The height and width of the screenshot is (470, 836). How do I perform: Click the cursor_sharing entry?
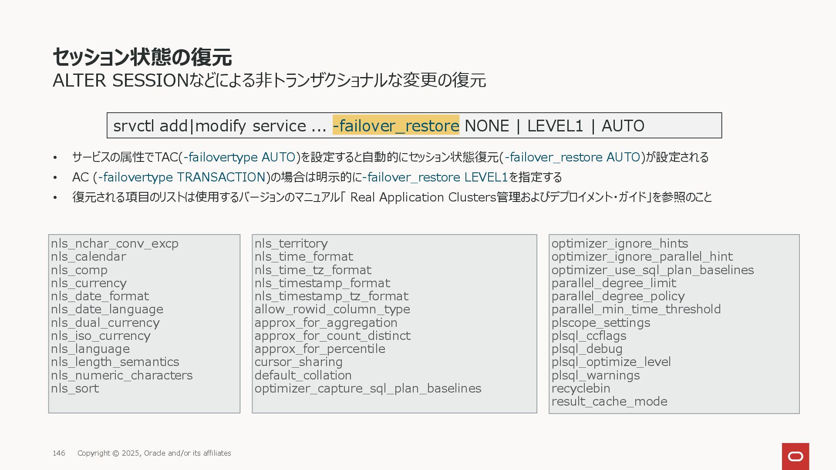(299, 362)
